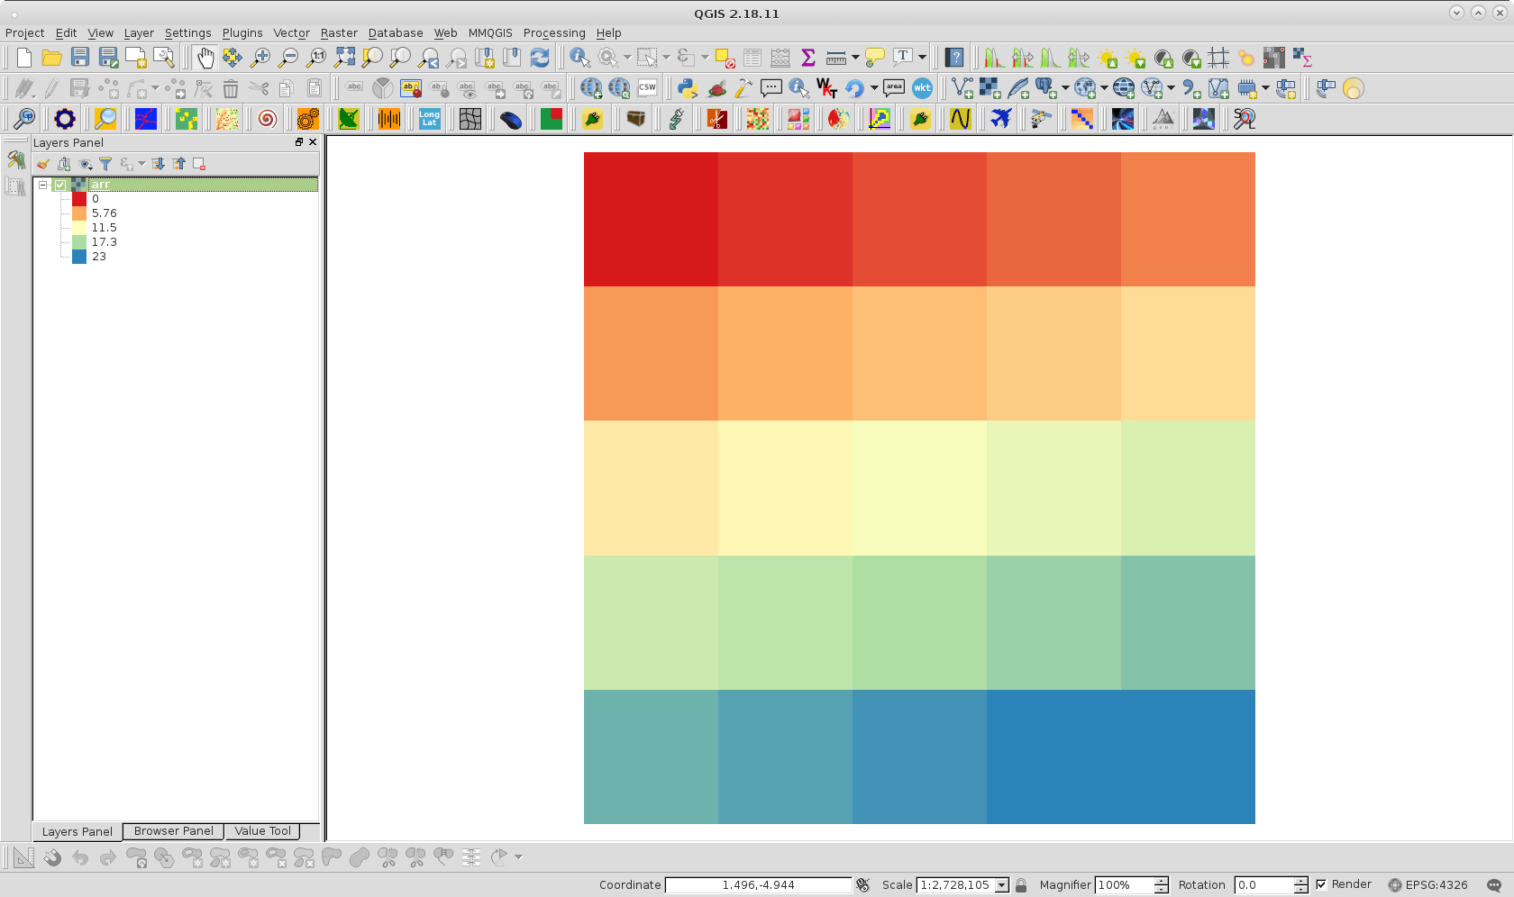Open the Raster menu
The height and width of the screenshot is (897, 1514).
coord(339,33)
